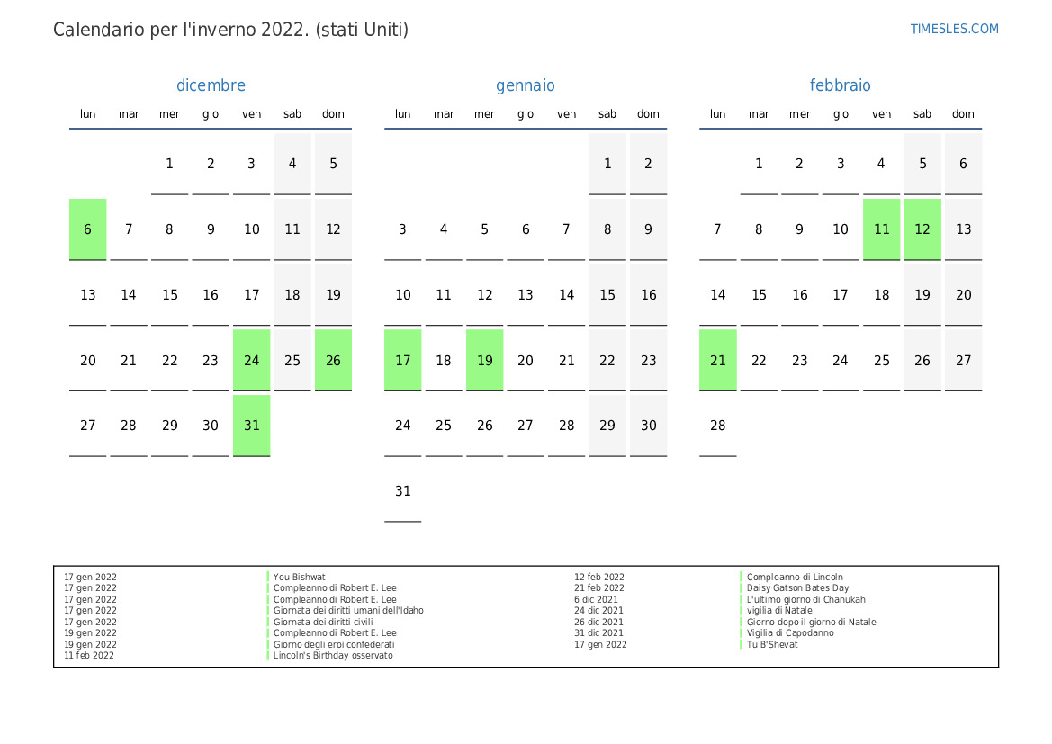Click 28 febbraio in the calendar
The image size is (1052, 744).
pyautogui.click(x=718, y=426)
